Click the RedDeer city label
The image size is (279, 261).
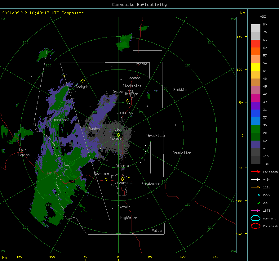tap(131, 94)
